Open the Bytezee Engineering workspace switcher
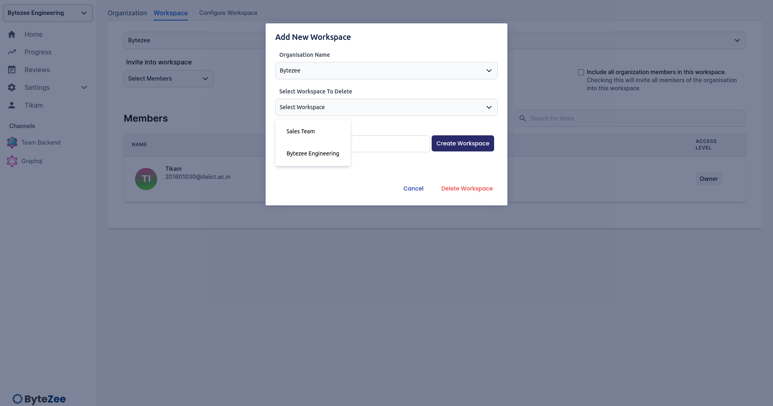Viewport: 773px width, 406px height. [x=48, y=13]
